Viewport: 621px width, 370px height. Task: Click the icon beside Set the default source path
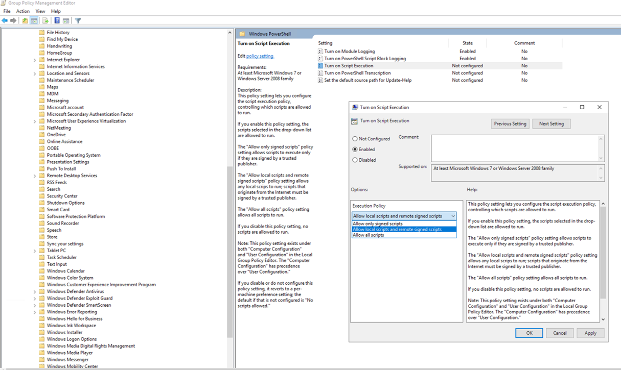(320, 80)
